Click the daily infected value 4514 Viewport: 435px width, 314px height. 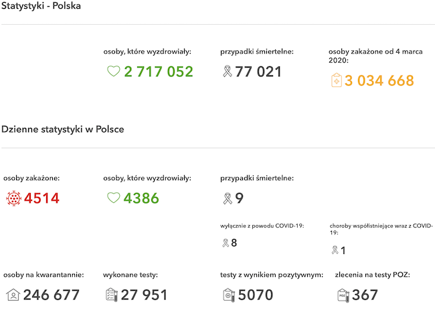click(41, 198)
